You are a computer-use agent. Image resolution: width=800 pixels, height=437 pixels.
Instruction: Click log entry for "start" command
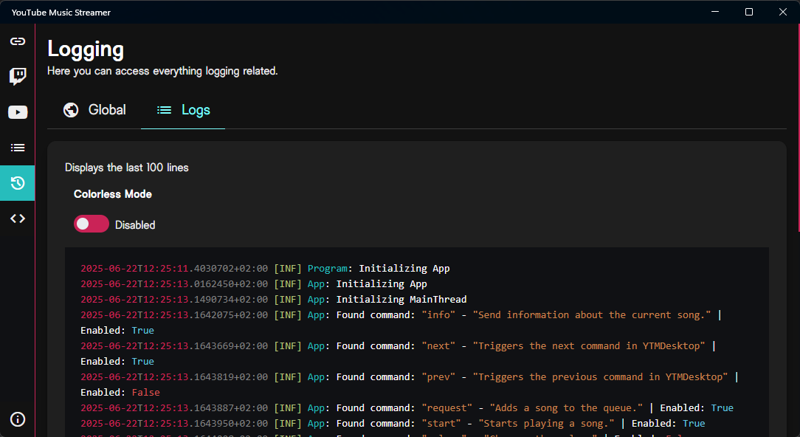pyautogui.click(x=393, y=423)
